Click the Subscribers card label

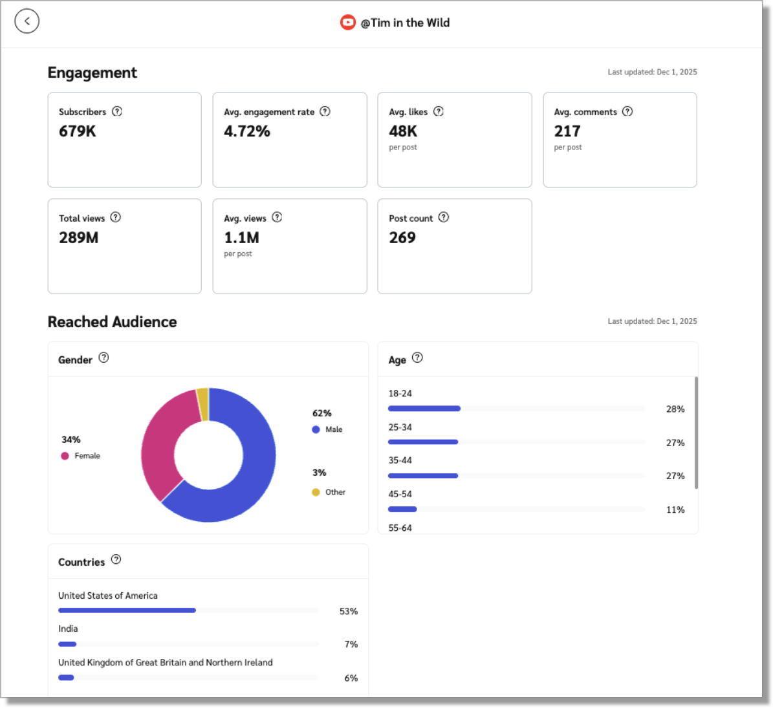click(82, 112)
